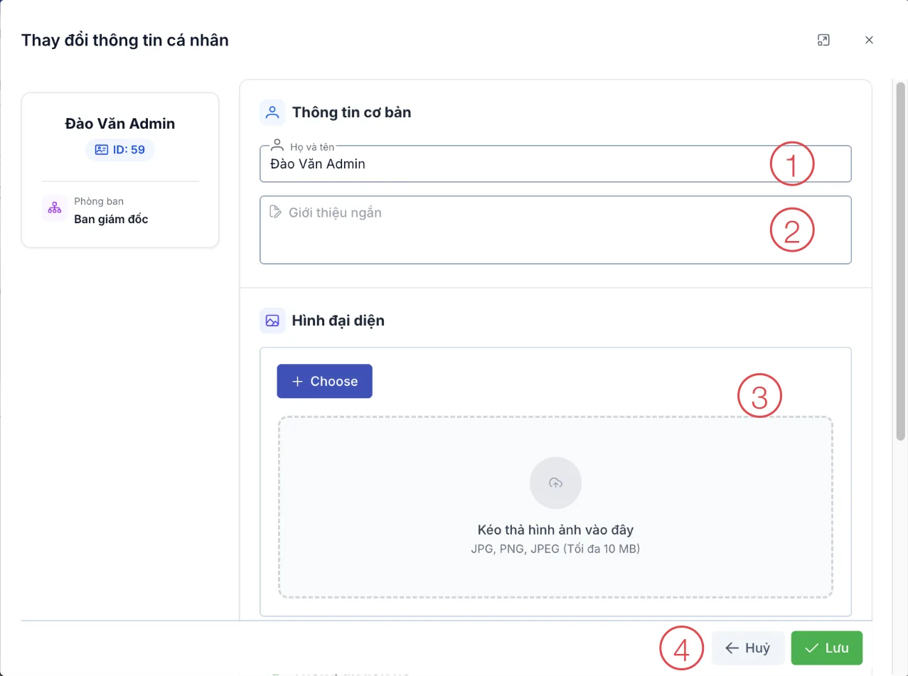Click the Thay đổi thông tin cá nhân title

(x=125, y=40)
